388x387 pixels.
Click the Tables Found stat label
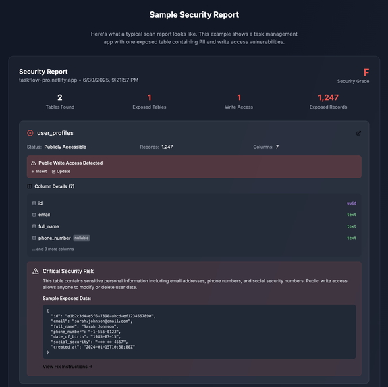(x=60, y=107)
